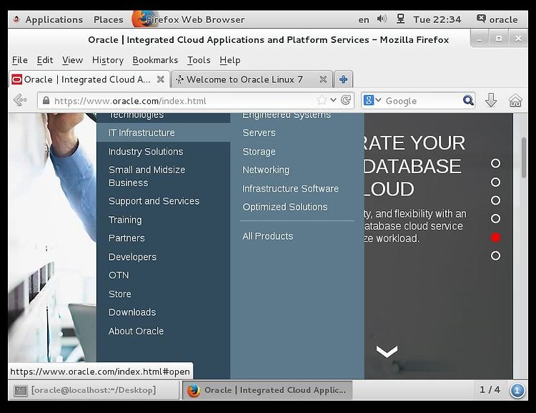Open the Storage link
Image resolution: width=536 pixels, height=413 pixels.
[259, 151]
